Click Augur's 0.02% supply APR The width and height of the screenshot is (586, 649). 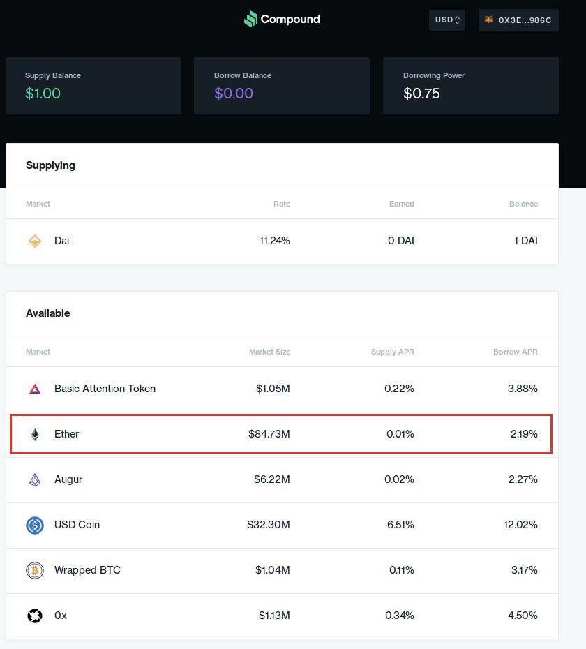(x=399, y=479)
